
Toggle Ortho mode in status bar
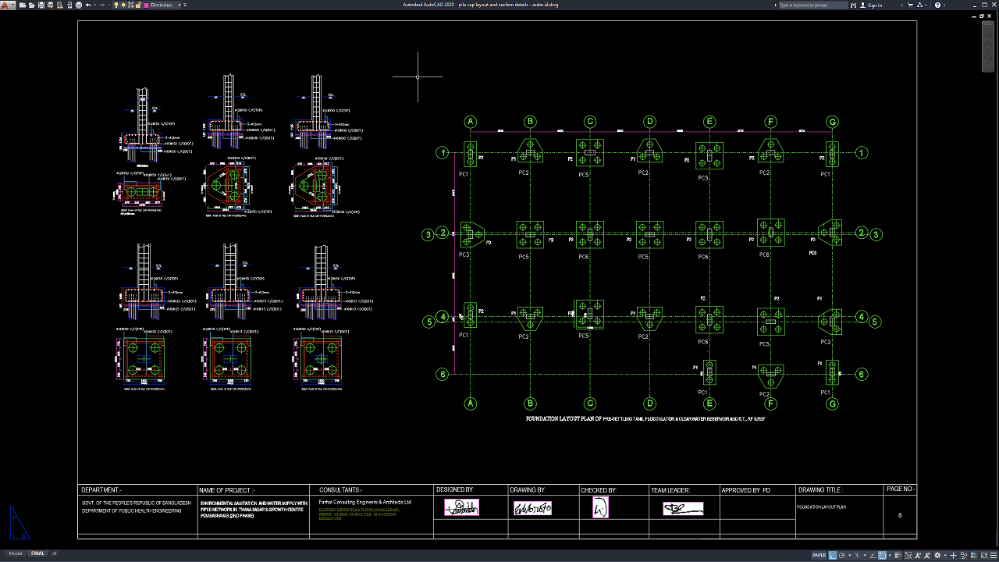pos(833,556)
